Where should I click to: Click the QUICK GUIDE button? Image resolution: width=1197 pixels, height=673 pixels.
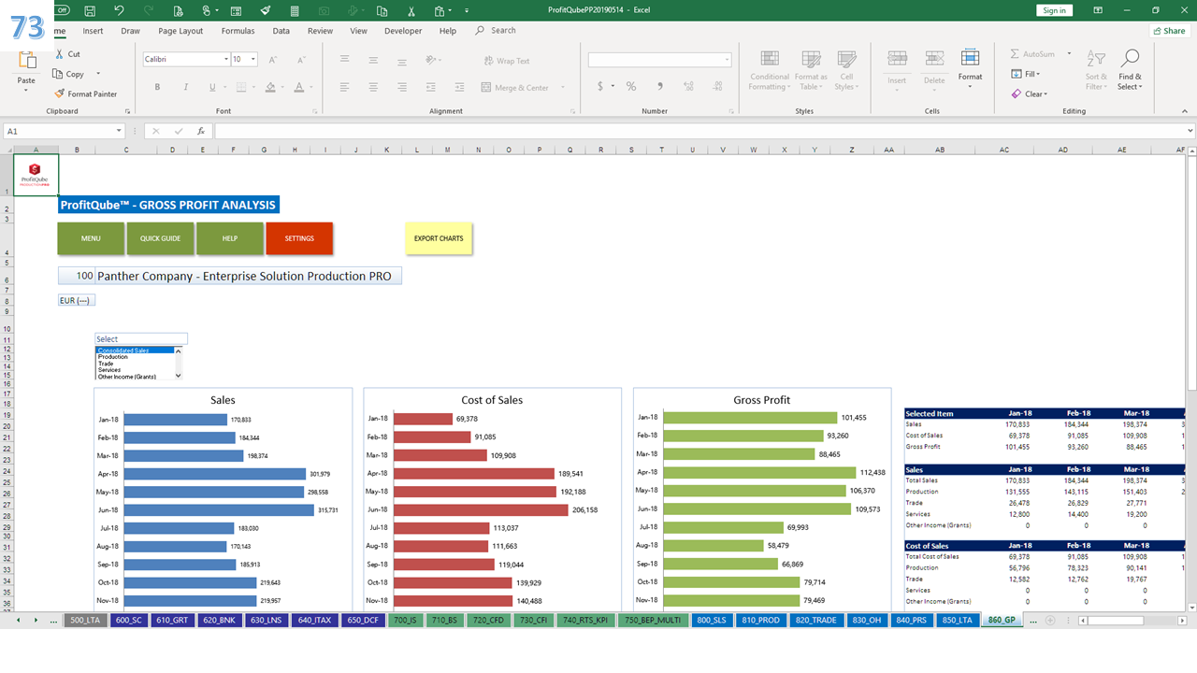pos(160,238)
